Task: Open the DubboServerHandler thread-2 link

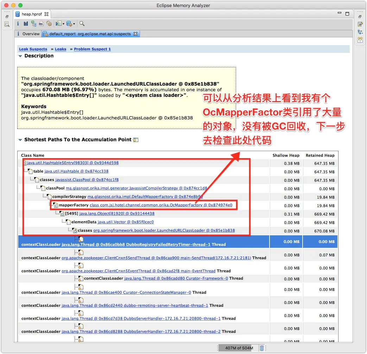Action: (x=141, y=331)
